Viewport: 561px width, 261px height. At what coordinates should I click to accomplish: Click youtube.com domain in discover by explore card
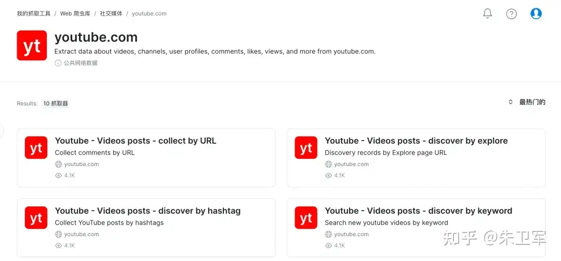pyautogui.click(x=351, y=164)
